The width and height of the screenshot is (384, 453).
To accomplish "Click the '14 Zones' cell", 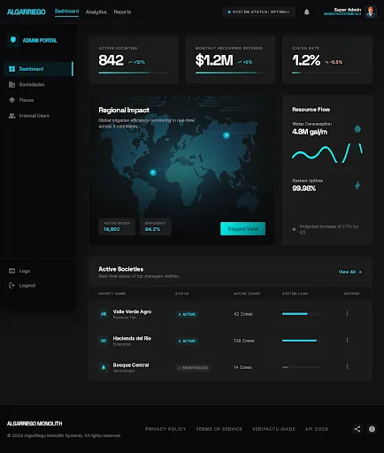I will tap(242, 367).
